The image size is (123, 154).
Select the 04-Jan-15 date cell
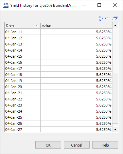click(22, 56)
